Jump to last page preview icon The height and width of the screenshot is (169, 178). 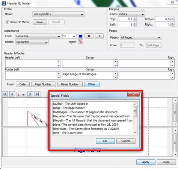37,94
